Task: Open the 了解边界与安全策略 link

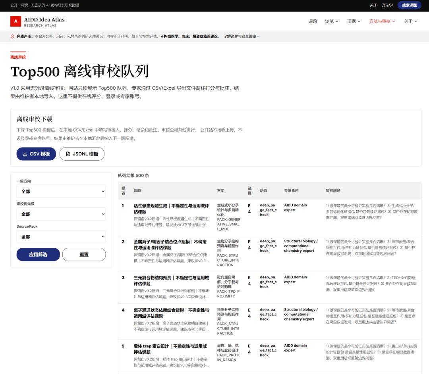Action: coord(242,36)
